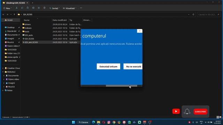The image size is (223, 125).
Task: Open the Sortați dropdown
Action: pyautogui.click(x=54, y=8)
